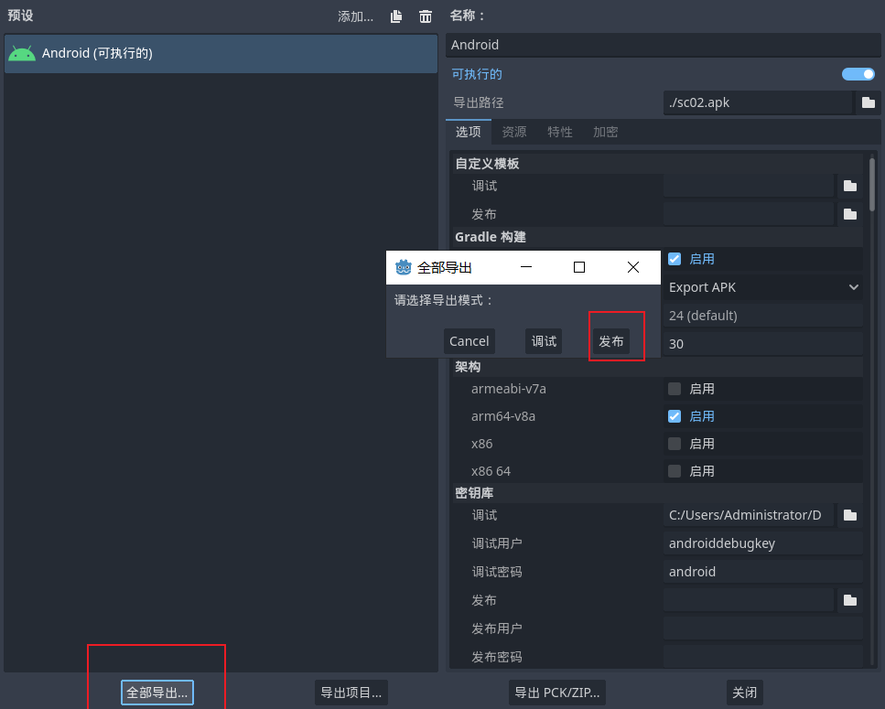Browse for debug keystore file

[850, 515]
